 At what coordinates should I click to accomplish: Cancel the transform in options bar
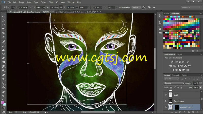[149, 7]
